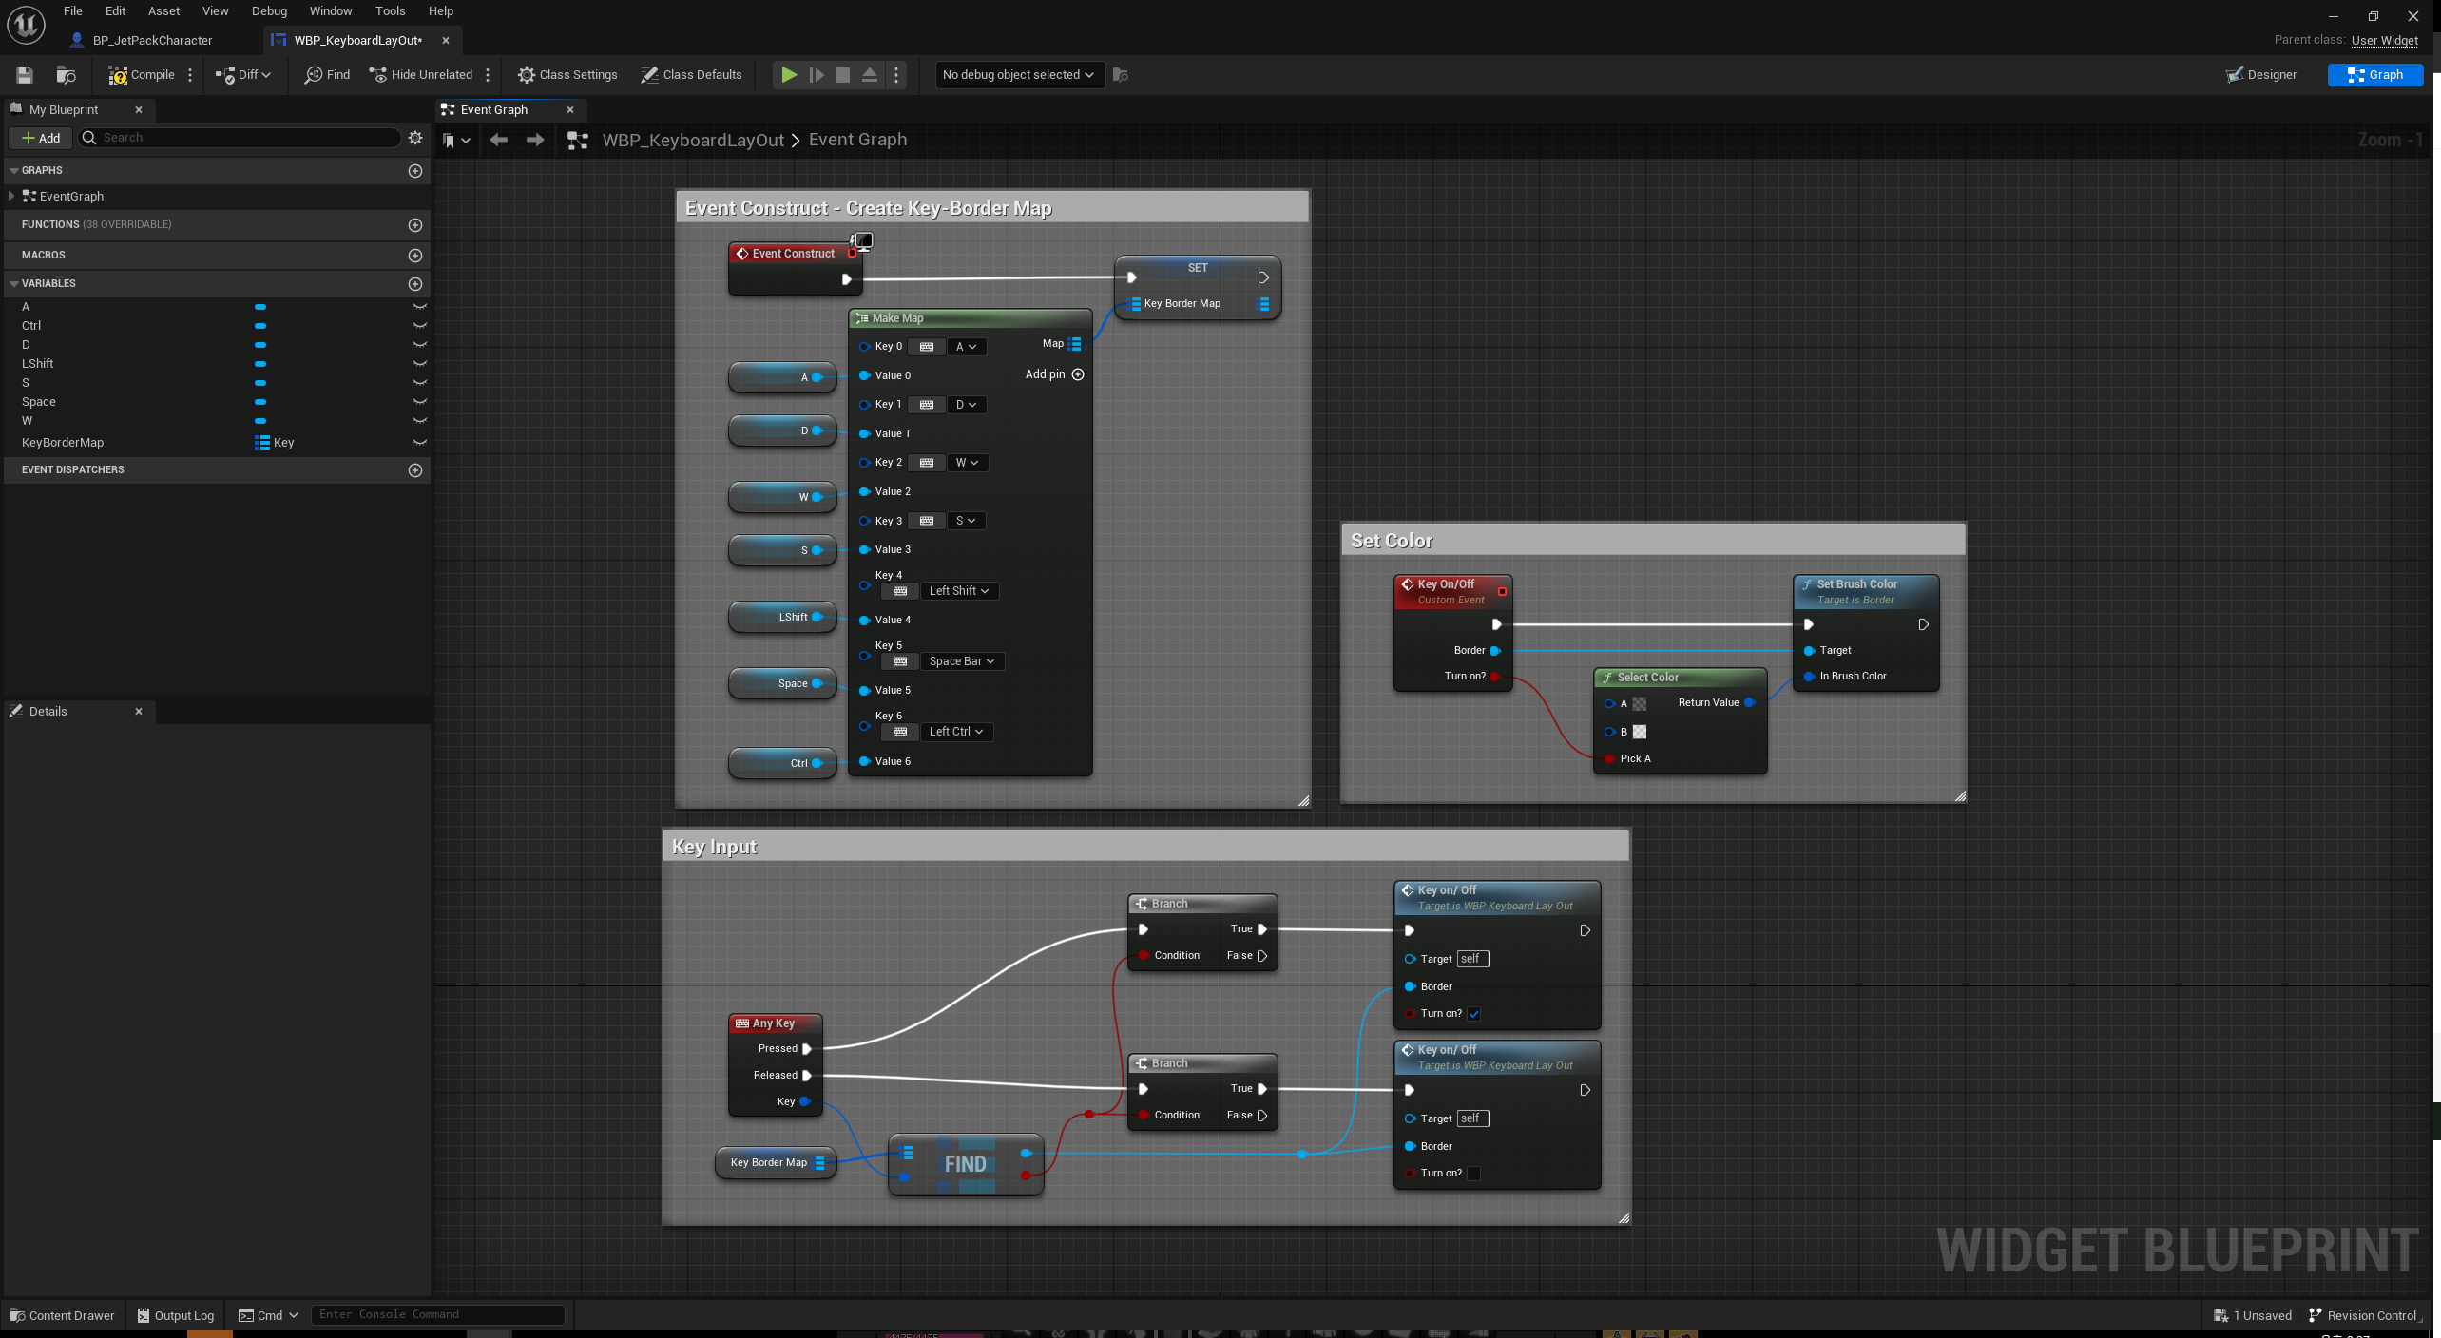Click the console command input field
This screenshot has width=2441, height=1338.
[x=437, y=1314]
